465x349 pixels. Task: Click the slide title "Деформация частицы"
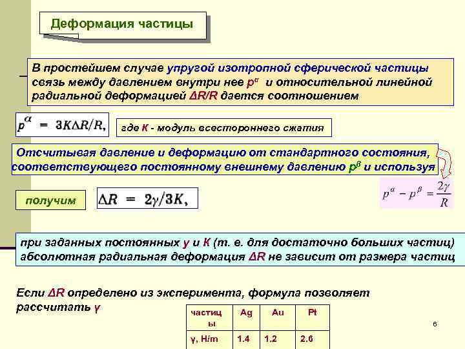[x=122, y=24]
